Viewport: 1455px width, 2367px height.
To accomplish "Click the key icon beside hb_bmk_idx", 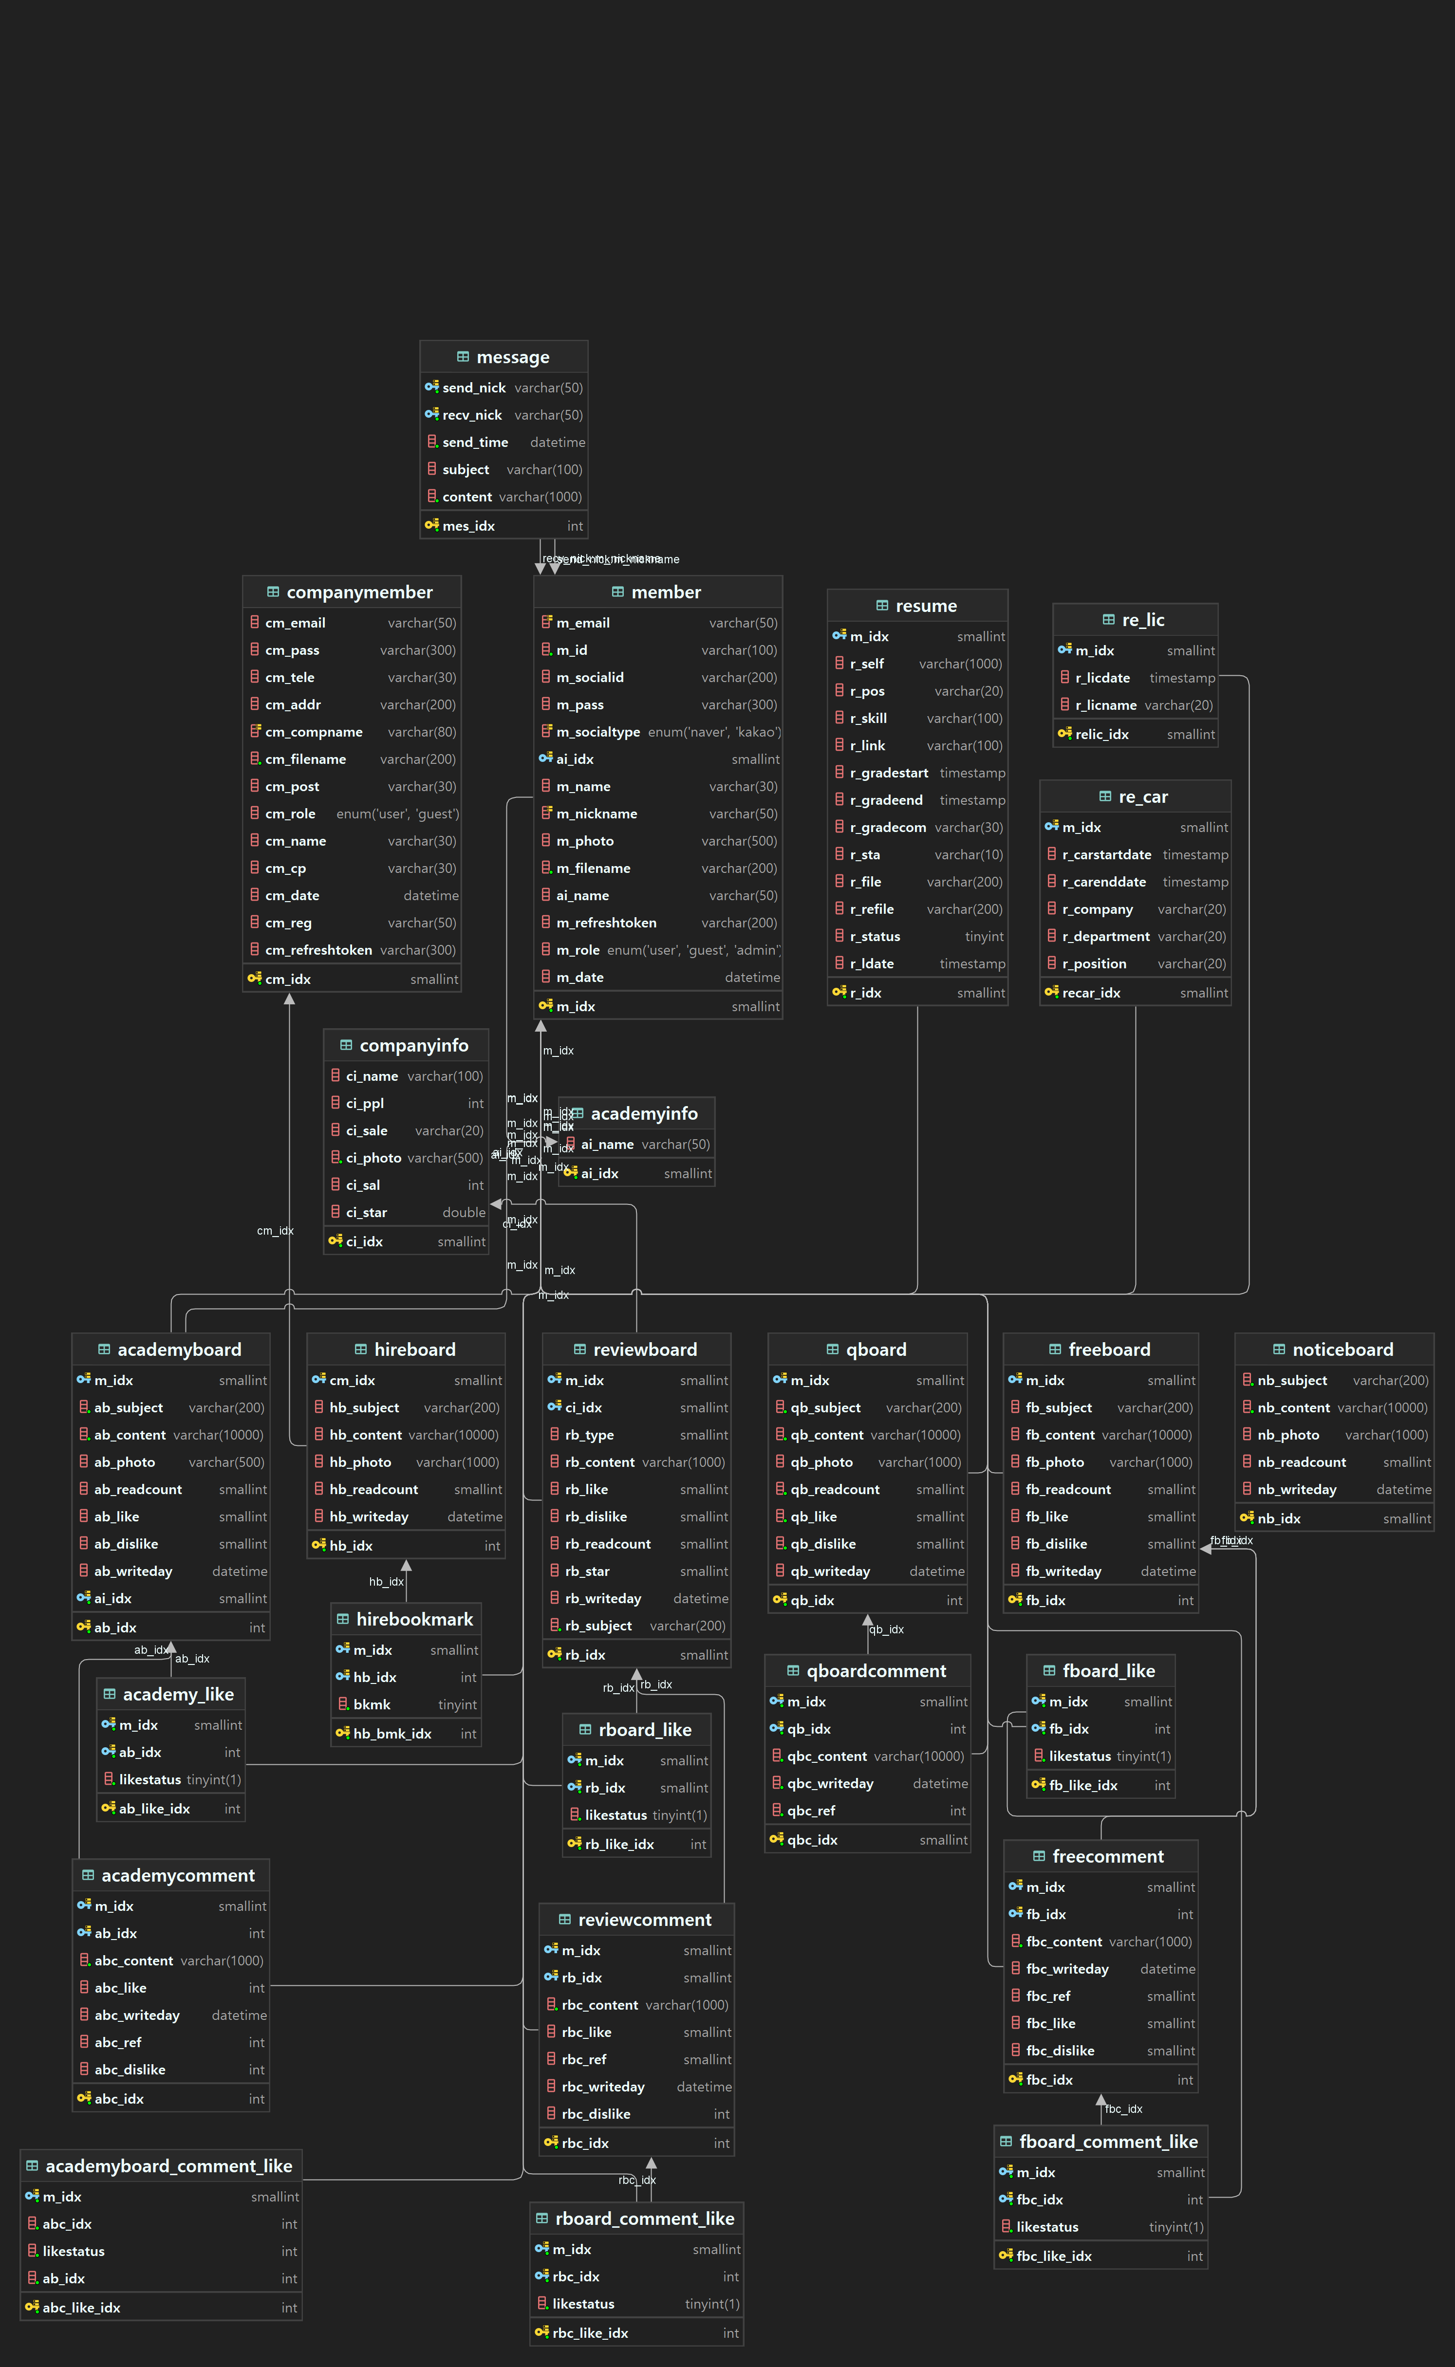I will pos(343,1732).
